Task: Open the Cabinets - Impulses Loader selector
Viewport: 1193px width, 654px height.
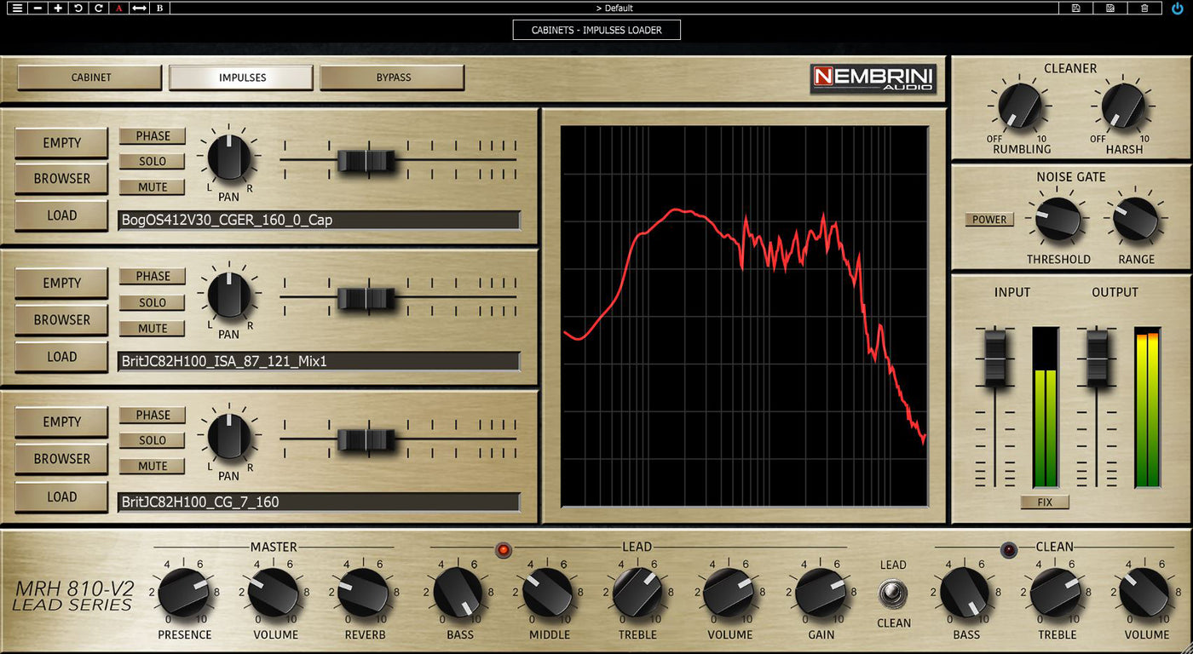Action: click(x=596, y=30)
